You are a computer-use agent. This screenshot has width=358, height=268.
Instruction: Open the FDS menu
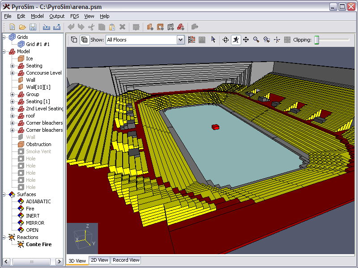pyautogui.click(x=74, y=16)
